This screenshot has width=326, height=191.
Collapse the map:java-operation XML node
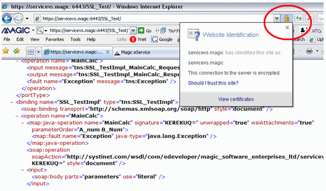pos(22,123)
